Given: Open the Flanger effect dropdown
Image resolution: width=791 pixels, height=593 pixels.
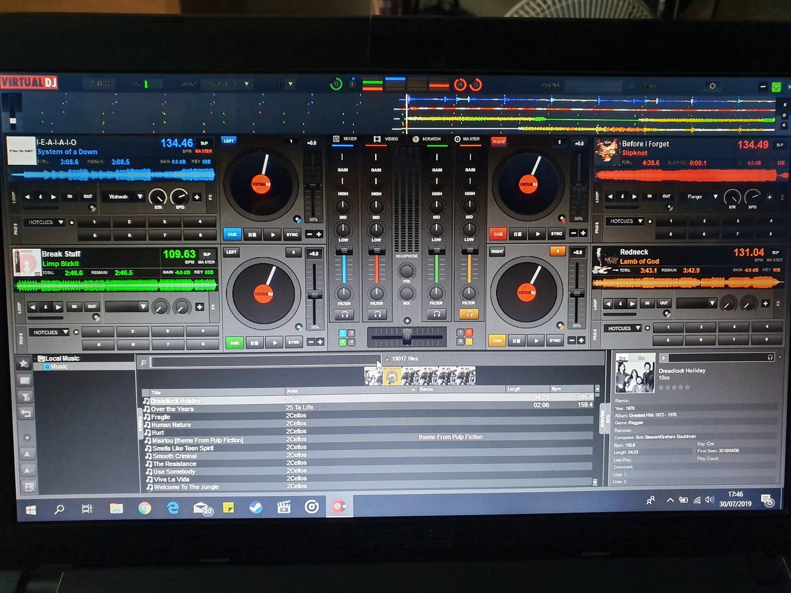Looking at the screenshot, I should click(x=699, y=196).
